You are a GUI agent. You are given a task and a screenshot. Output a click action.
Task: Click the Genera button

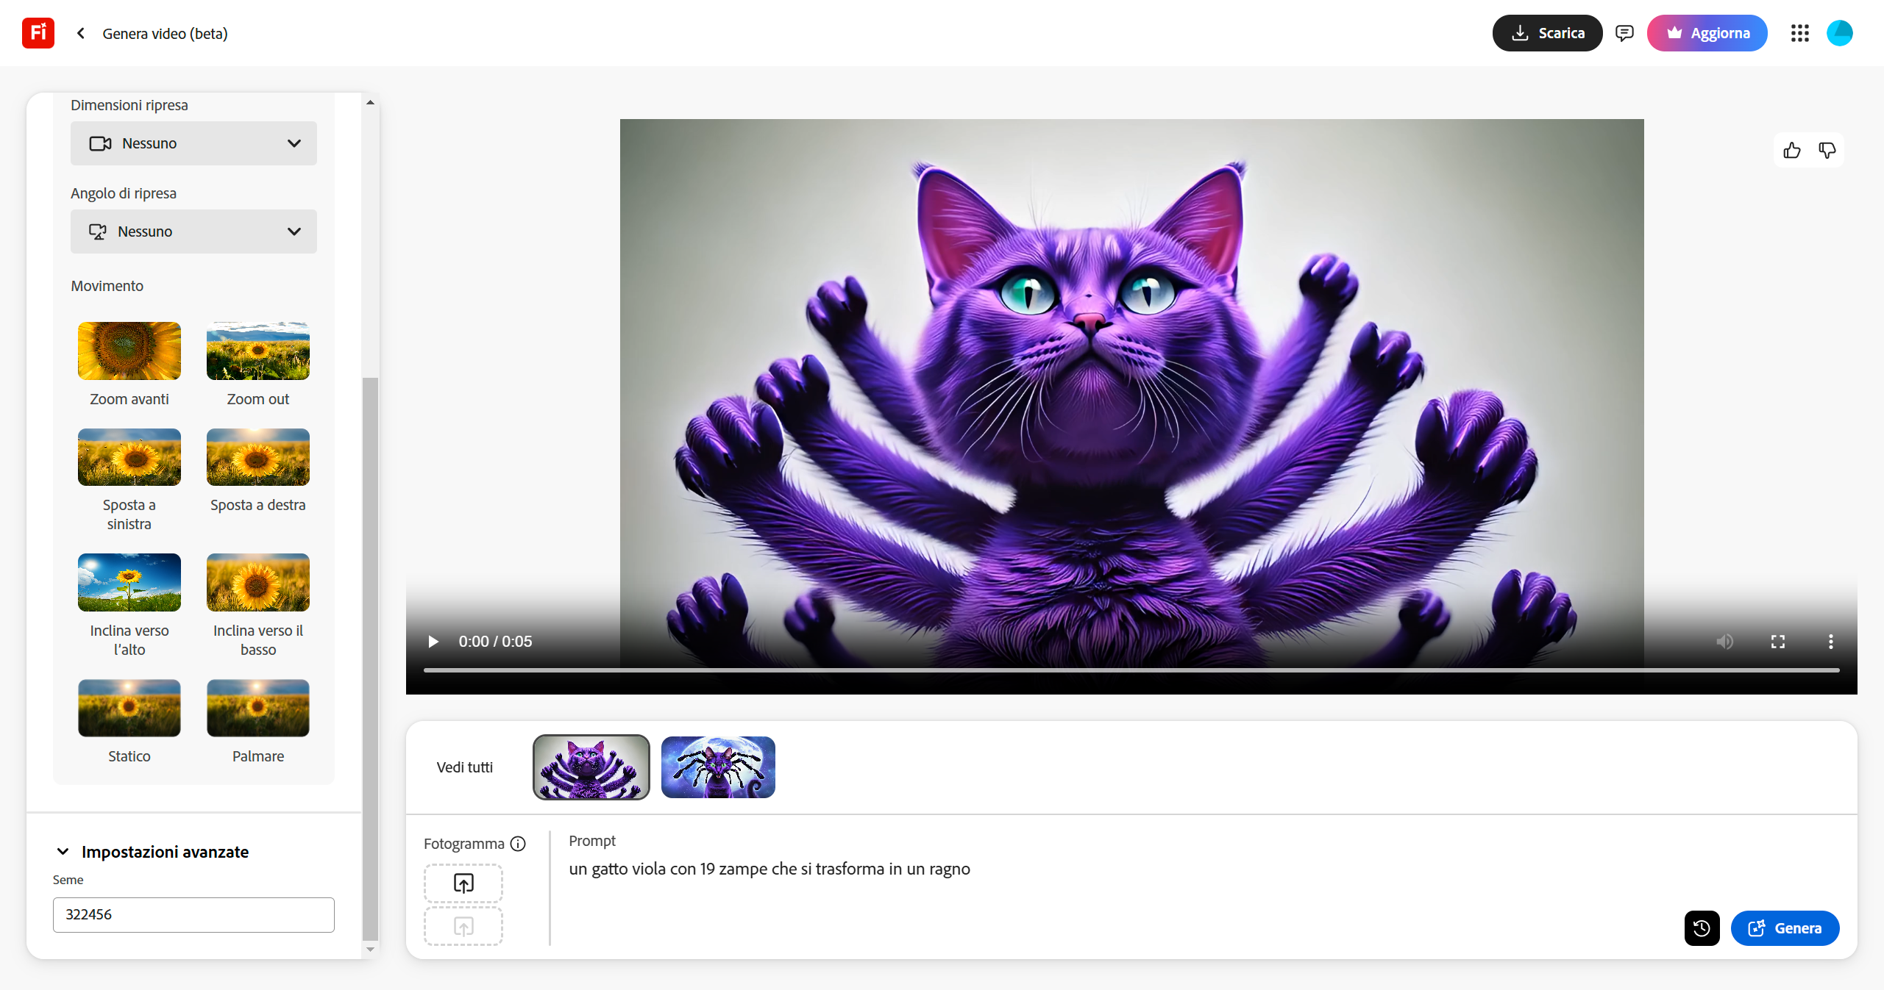click(1785, 928)
